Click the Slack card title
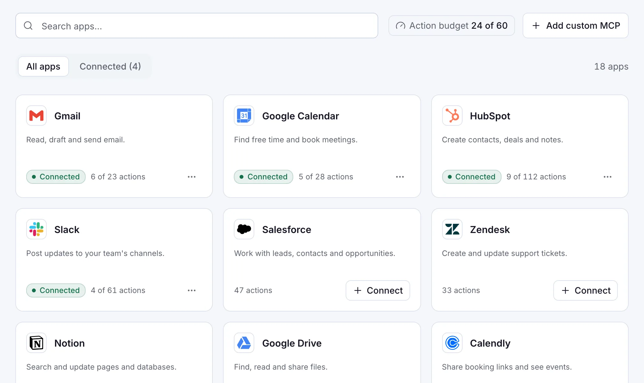644x383 pixels. 67,229
